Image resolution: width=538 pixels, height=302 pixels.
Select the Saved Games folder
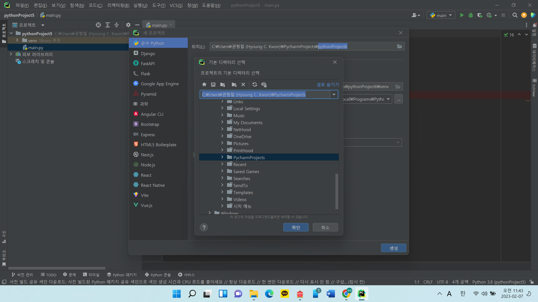[x=246, y=171]
